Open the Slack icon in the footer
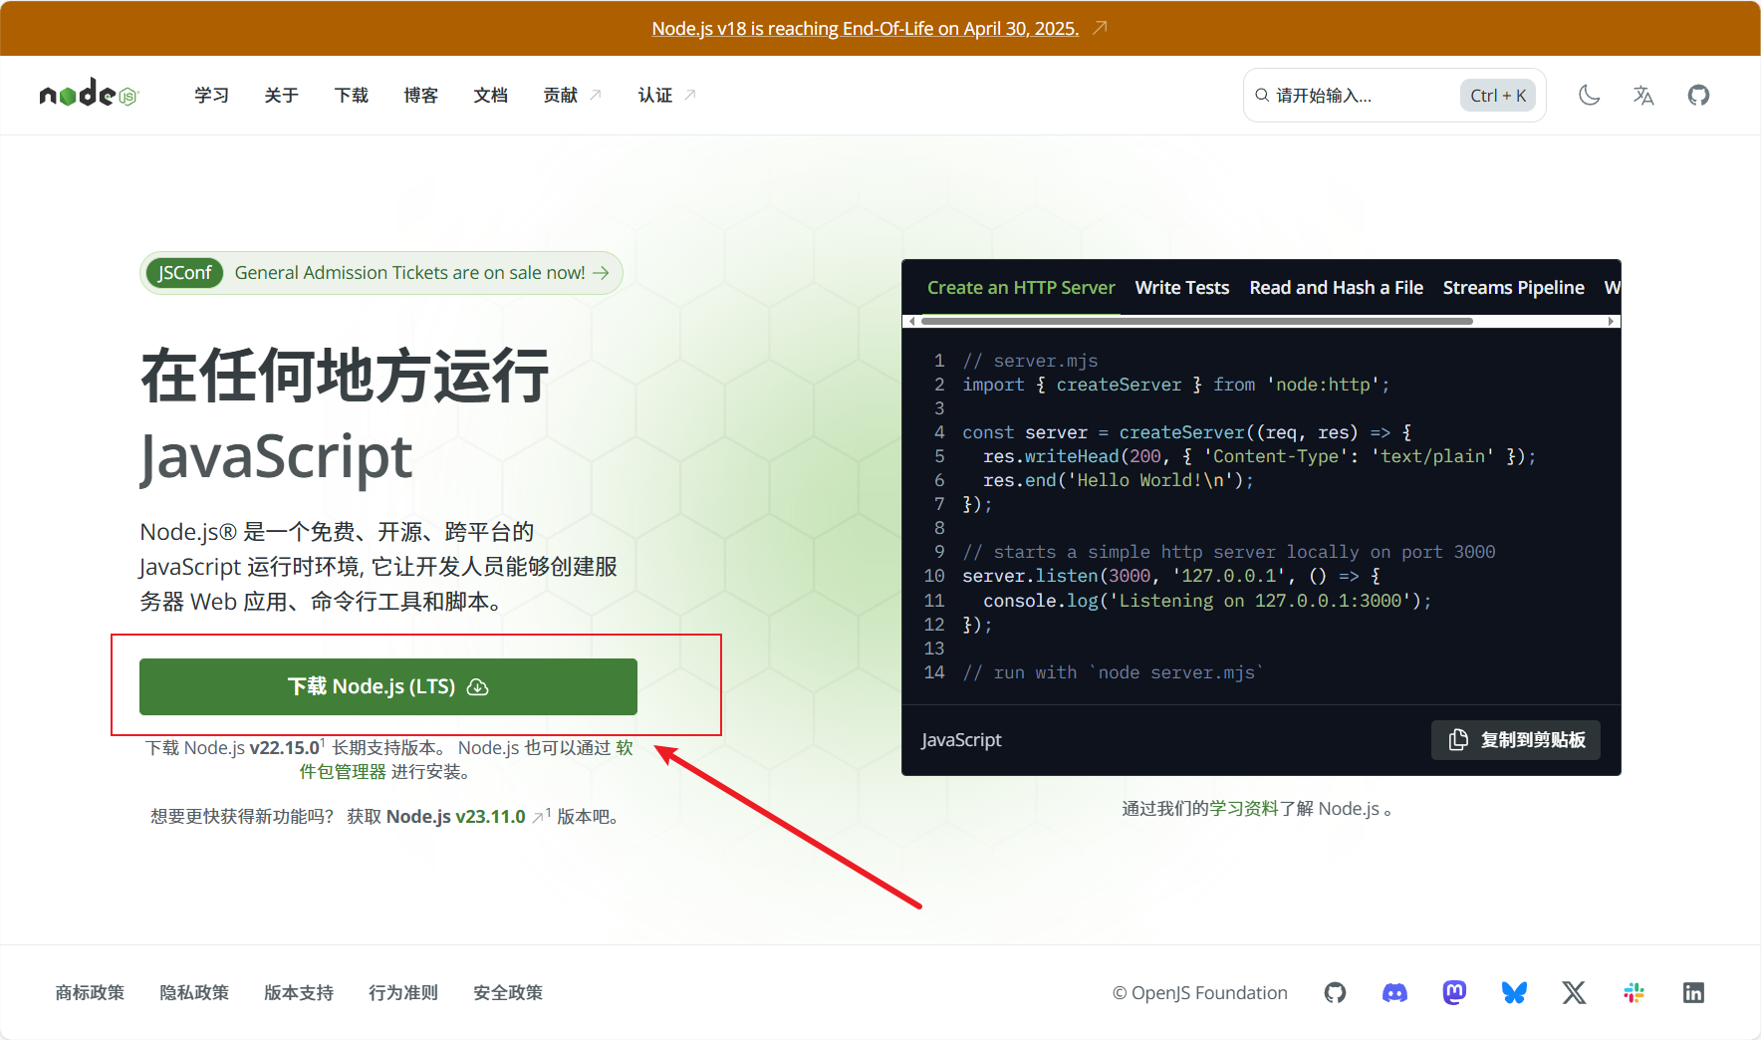Viewport: 1761px width, 1040px height. [1634, 992]
